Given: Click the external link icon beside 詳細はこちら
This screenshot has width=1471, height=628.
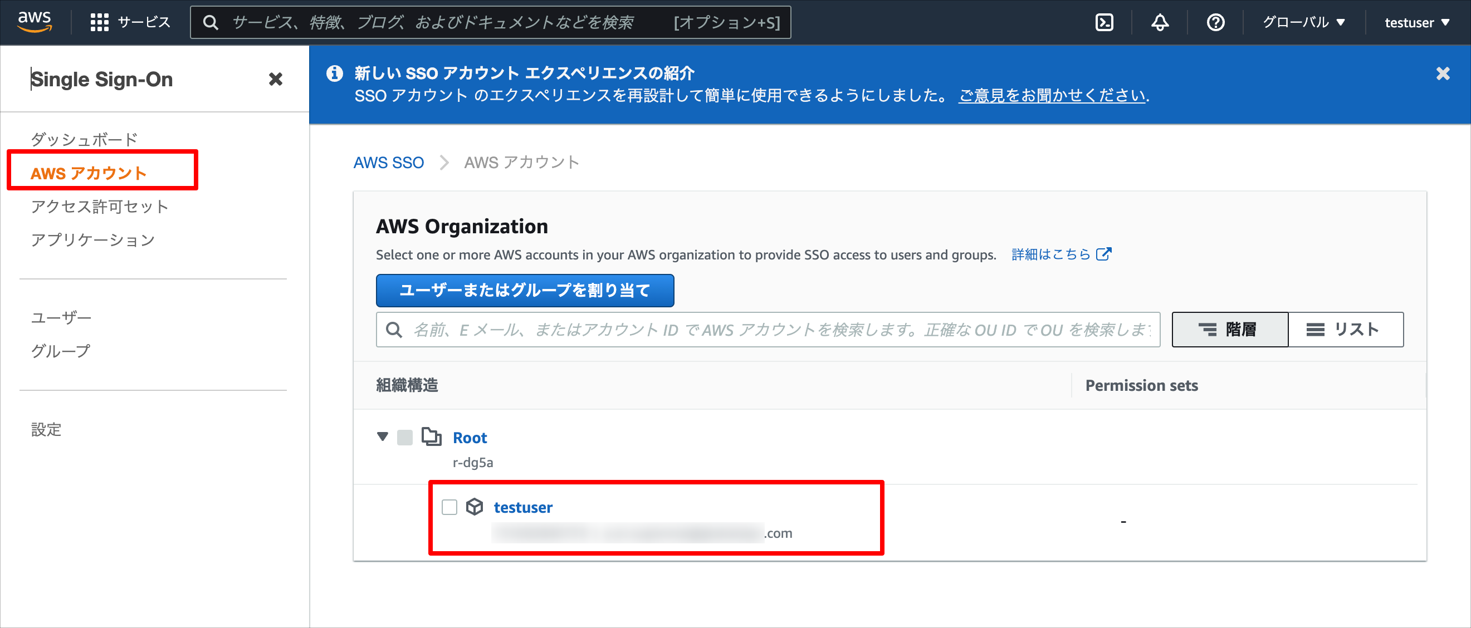Looking at the screenshot, I should pos(1104,254).
